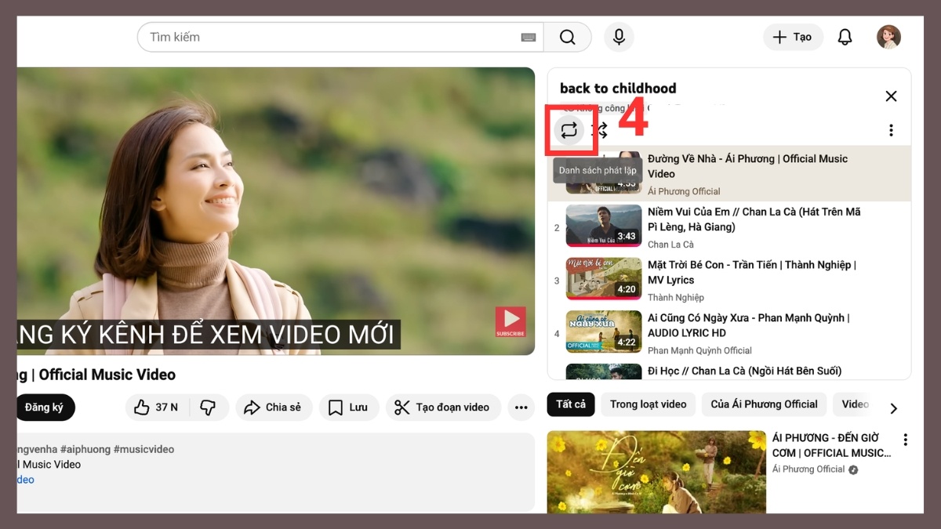Screen dimensions: 941x529
Task: Click the search magnifier icon
Action: tap(567, 37)
